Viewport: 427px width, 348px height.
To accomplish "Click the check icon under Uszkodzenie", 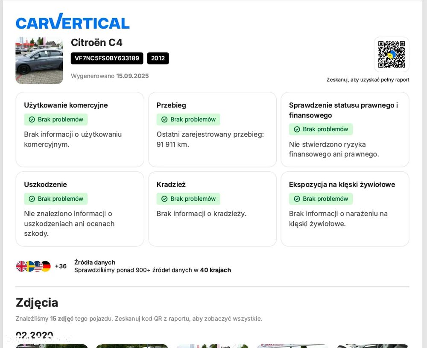I will [32, 199].
